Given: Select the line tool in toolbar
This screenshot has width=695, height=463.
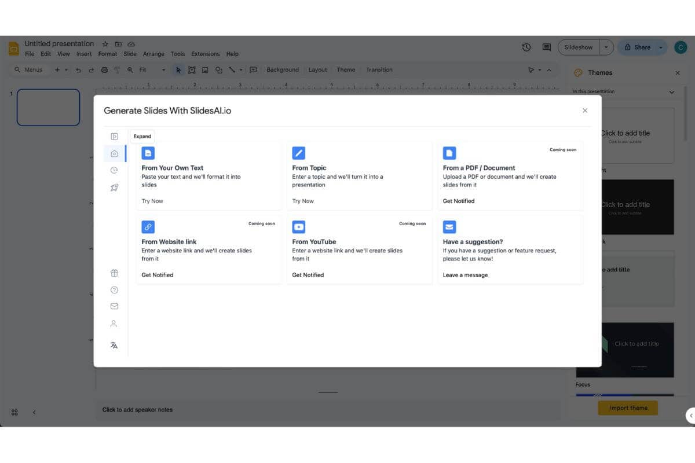Looking at the screenshot, I should point(232,70).
